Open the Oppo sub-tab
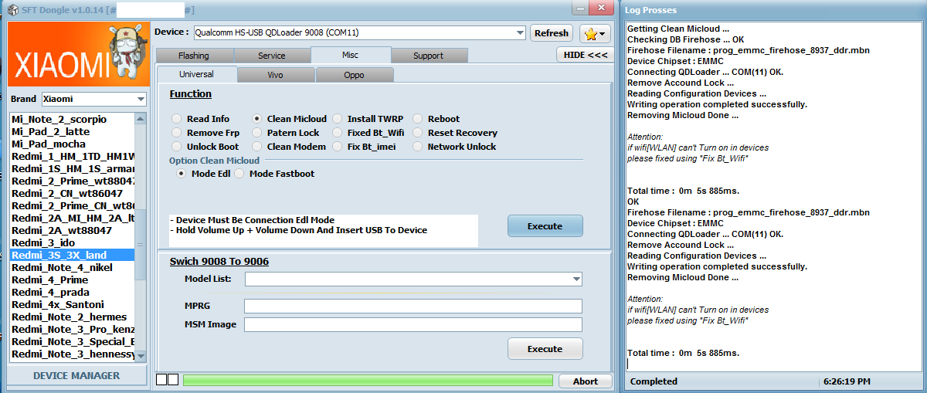This screenshot has height=393, width=927. [355, 75]
